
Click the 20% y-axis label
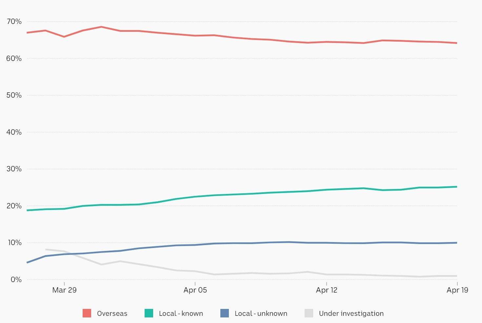pos(14,206)
